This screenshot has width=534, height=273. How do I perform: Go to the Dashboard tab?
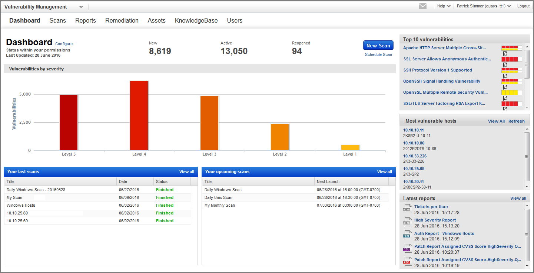(x=25, y=21)
